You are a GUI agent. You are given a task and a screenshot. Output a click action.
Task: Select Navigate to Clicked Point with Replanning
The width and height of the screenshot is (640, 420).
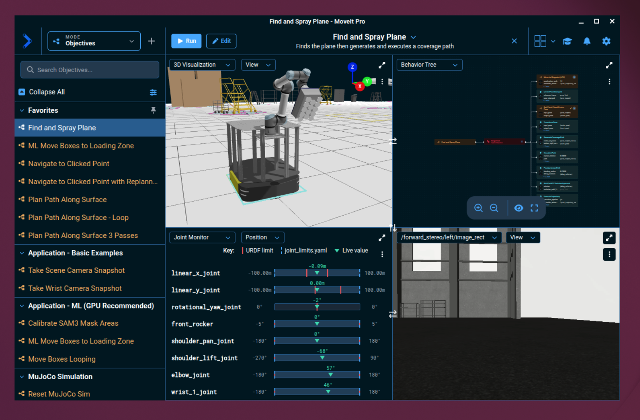(90, 181)
